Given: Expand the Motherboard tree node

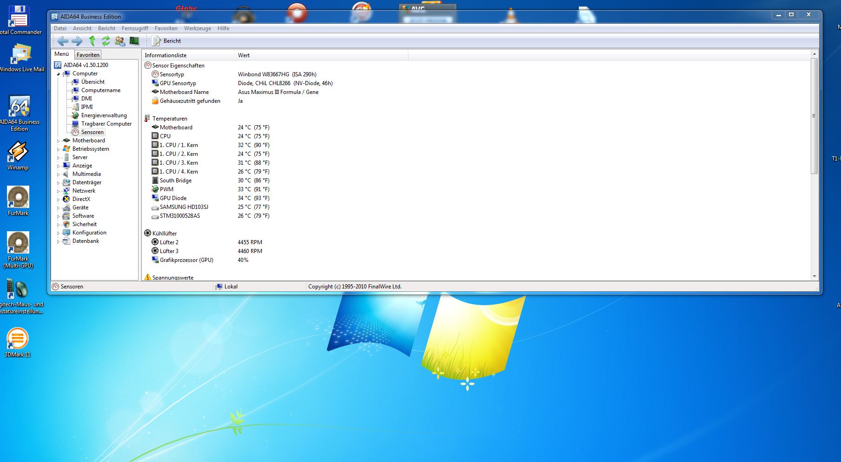Looking at the screenshot, I should coord(59,141).
